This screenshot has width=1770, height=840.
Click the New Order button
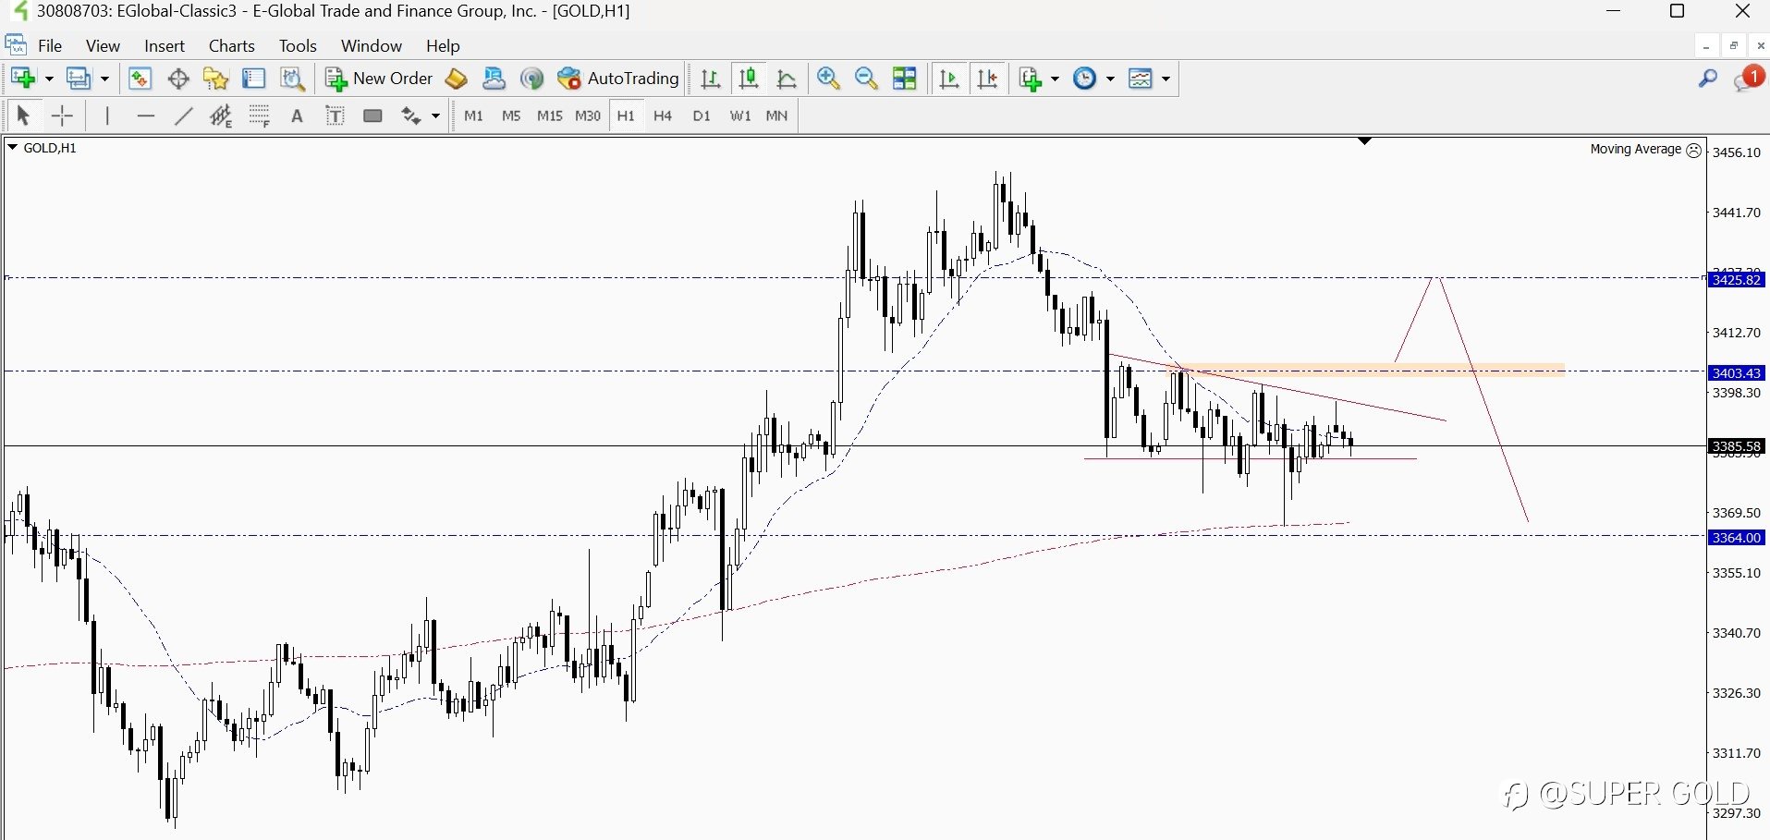379,79
